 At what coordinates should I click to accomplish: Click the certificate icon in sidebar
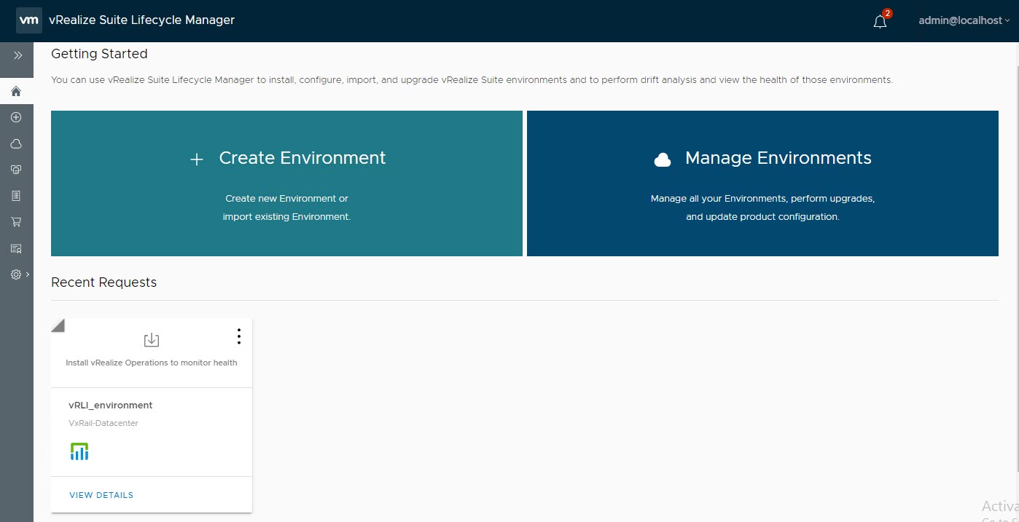(16, 248)
